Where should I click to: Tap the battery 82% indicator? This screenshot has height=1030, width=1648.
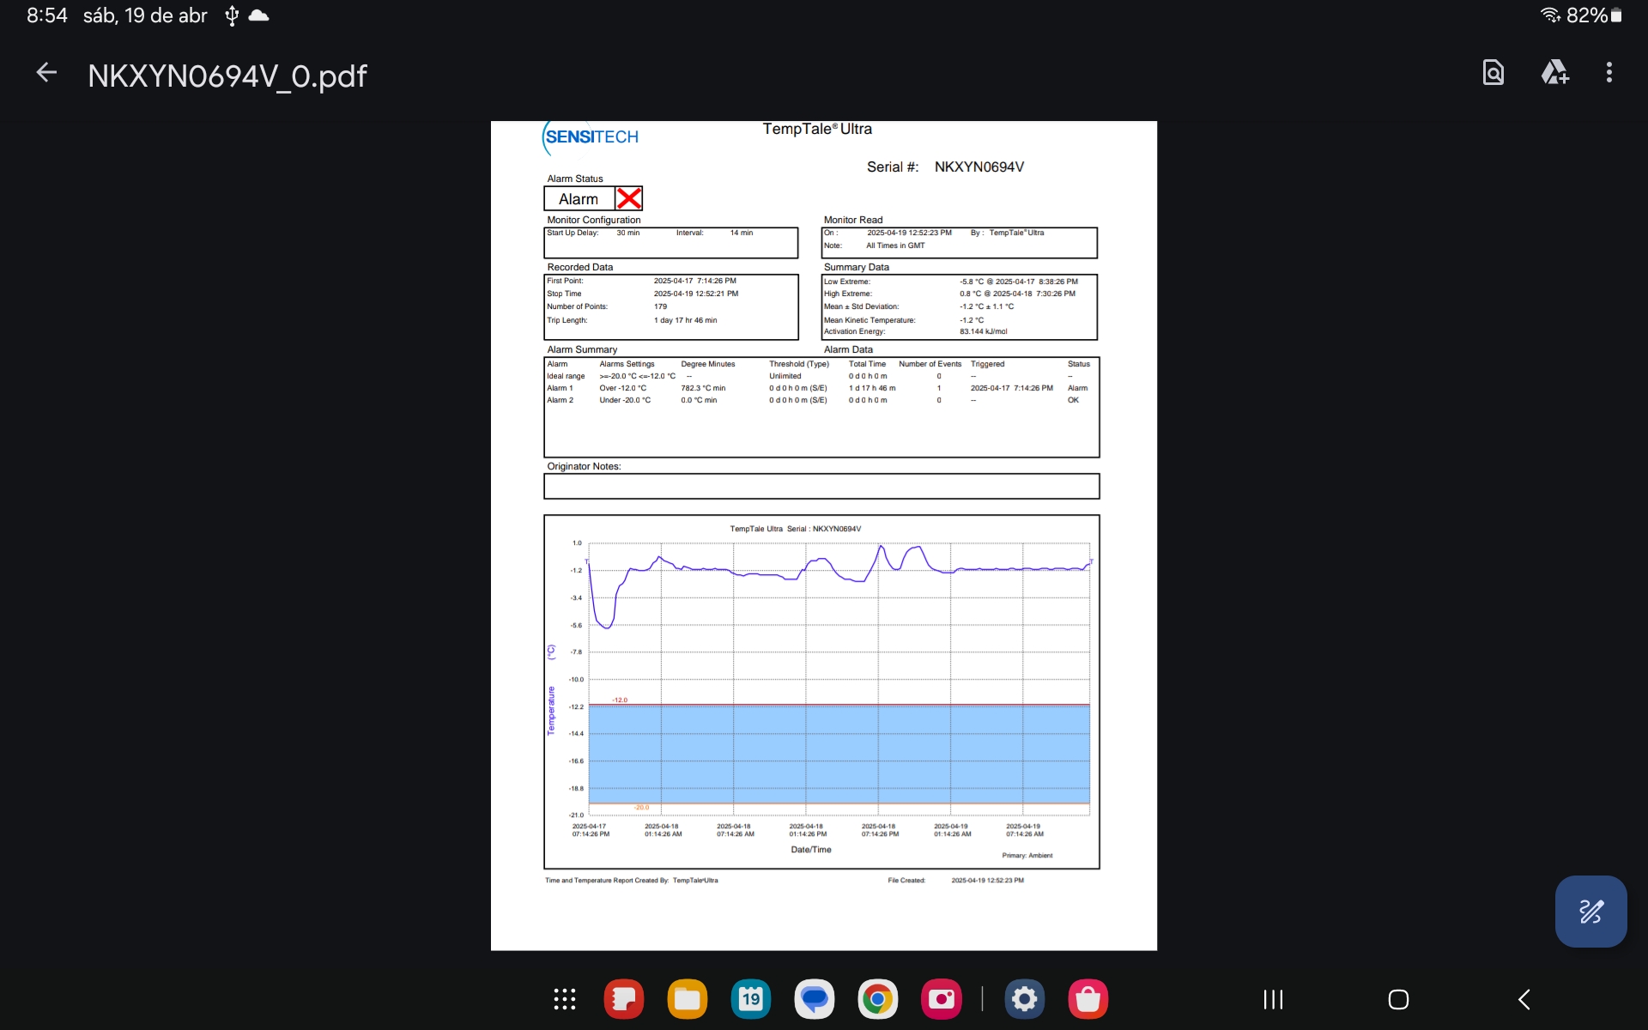pyautogui.click(x=1594, y=15)
